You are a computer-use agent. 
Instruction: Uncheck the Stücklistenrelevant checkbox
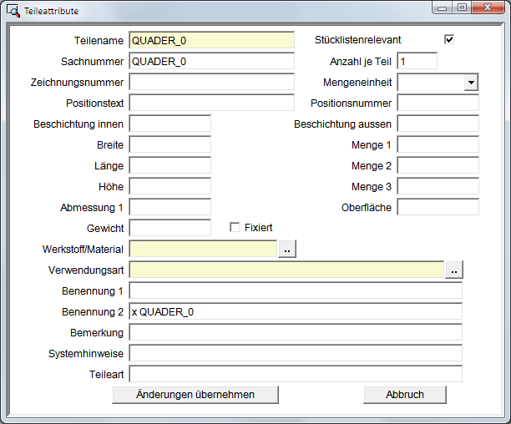[449, 39]
